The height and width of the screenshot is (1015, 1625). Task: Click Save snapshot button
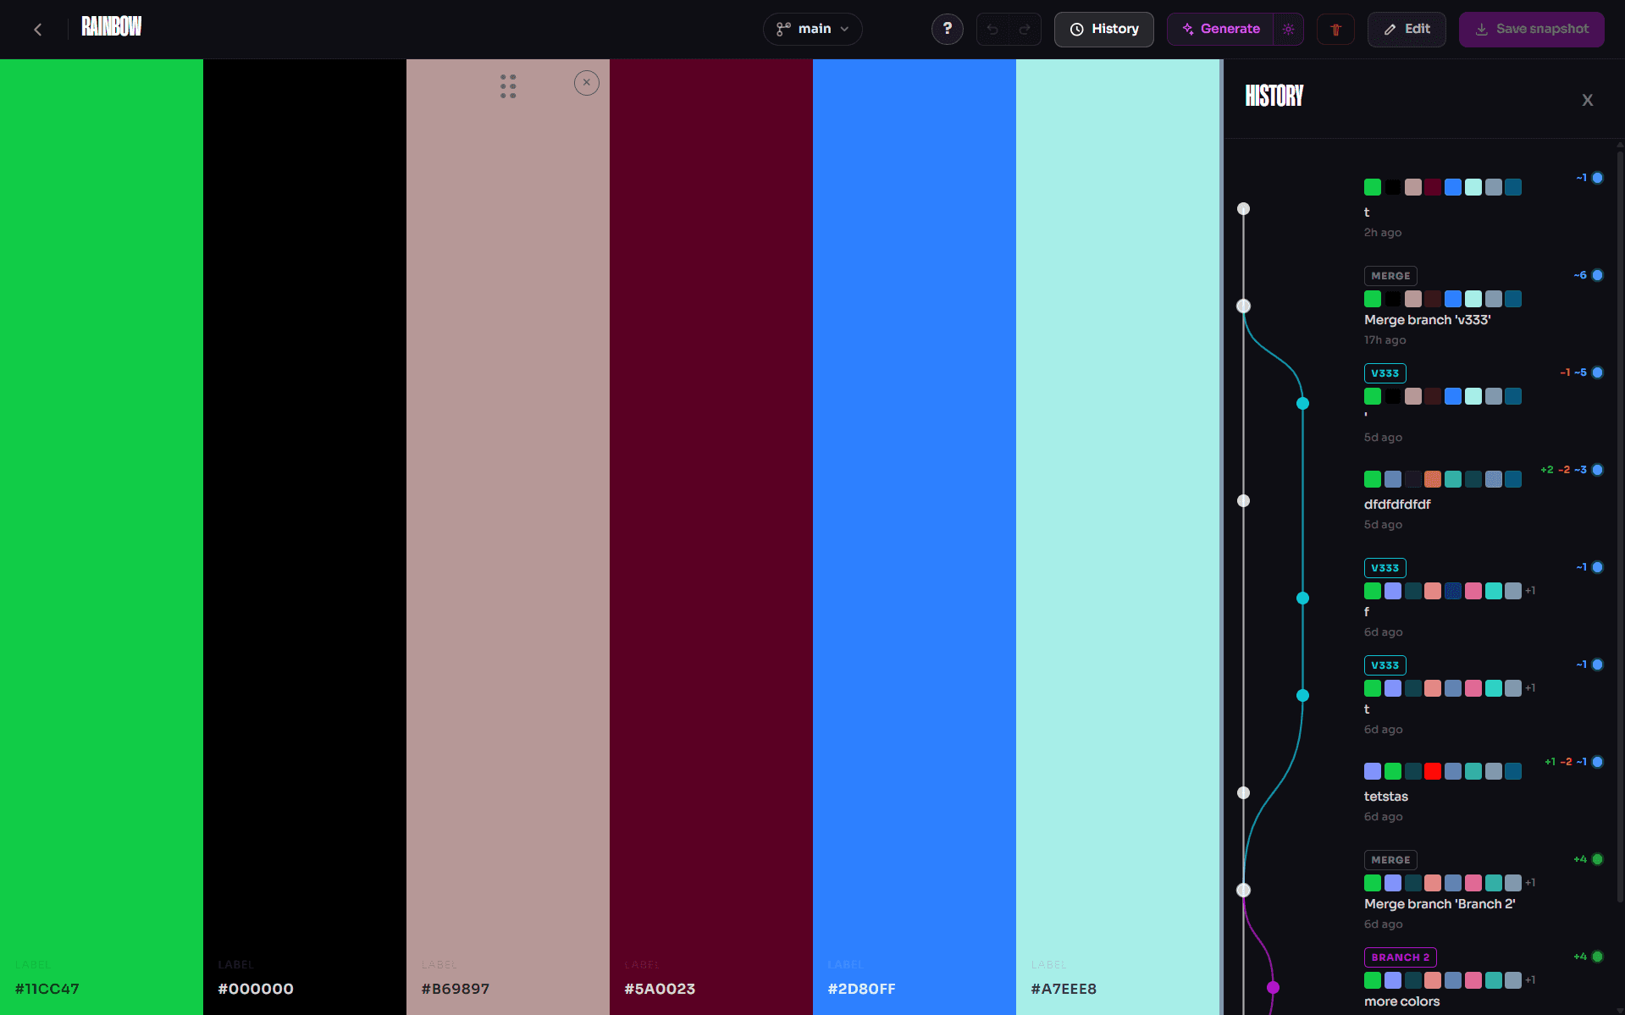click(x=1531, y=29)
